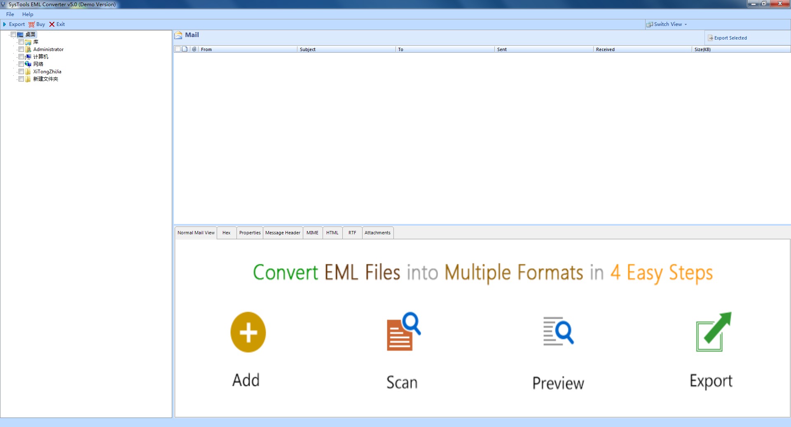
Task: Open the Switch View dropdown
Action: (667, 24)
